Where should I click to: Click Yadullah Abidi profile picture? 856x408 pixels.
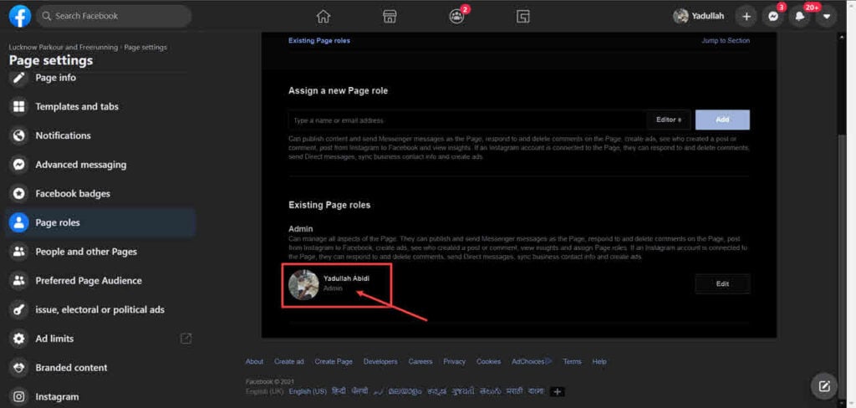click(x=303, y=284)
